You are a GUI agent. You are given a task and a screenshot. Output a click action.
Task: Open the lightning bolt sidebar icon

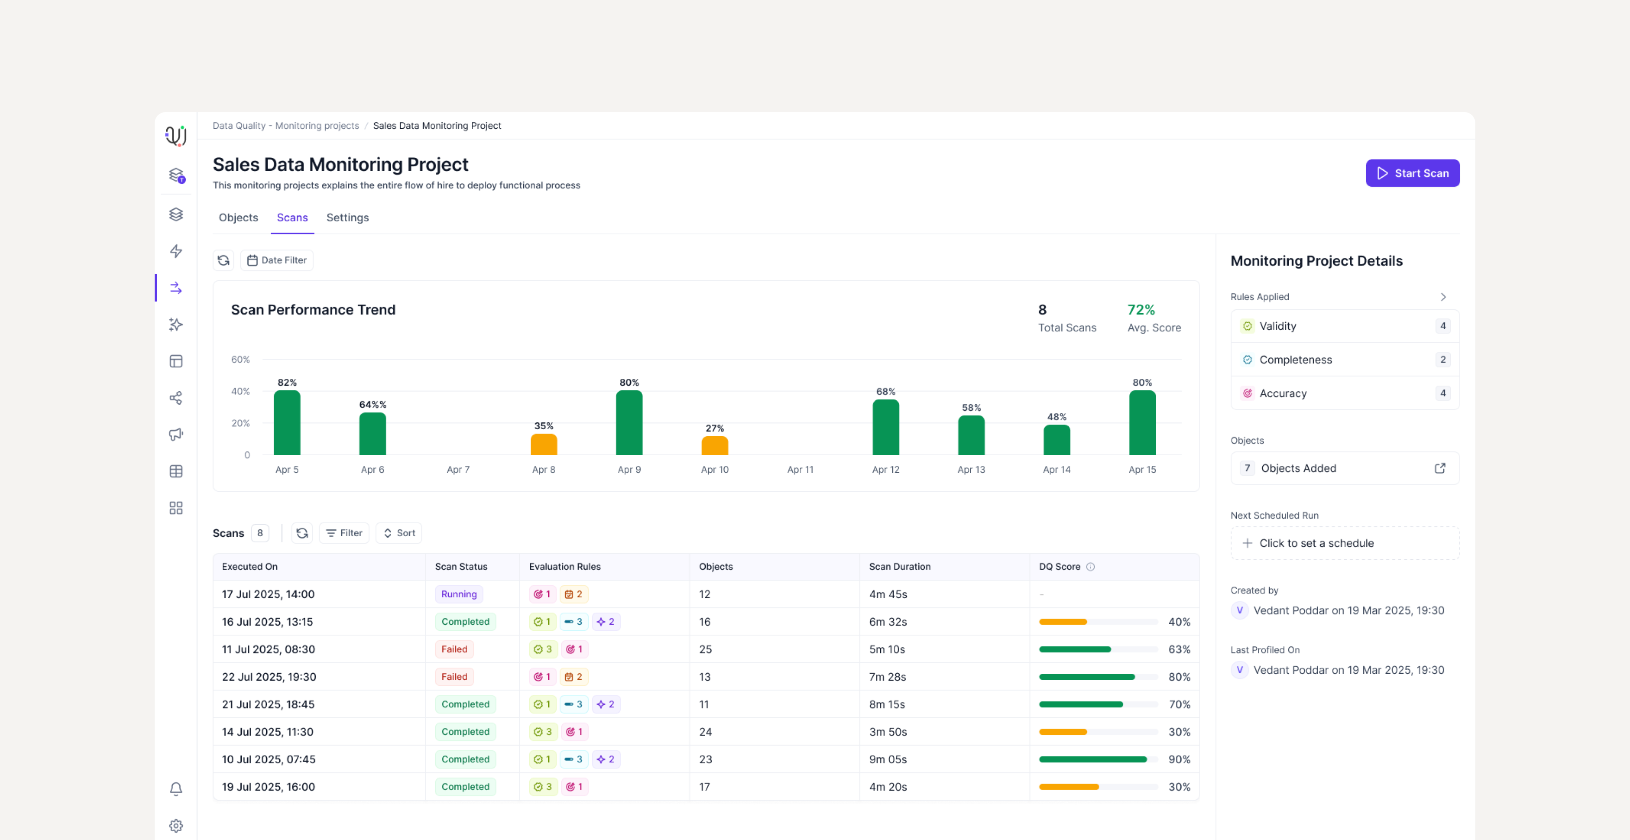(176, 251)
